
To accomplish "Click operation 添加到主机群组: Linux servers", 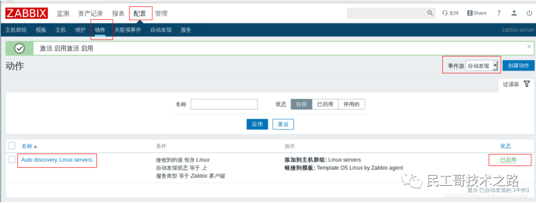I will pos(323,159).
